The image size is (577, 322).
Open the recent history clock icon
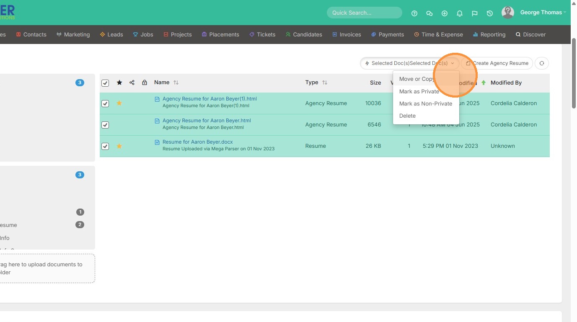(490, 13)
